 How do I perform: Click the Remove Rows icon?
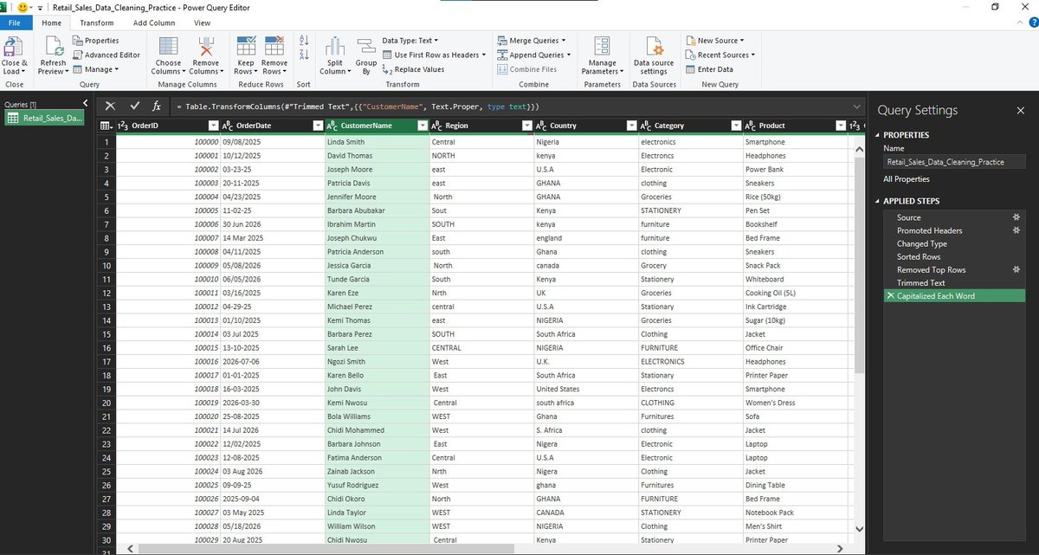pos(274,47)
